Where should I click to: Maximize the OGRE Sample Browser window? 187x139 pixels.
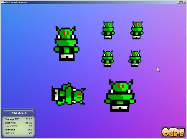(181, 2)
